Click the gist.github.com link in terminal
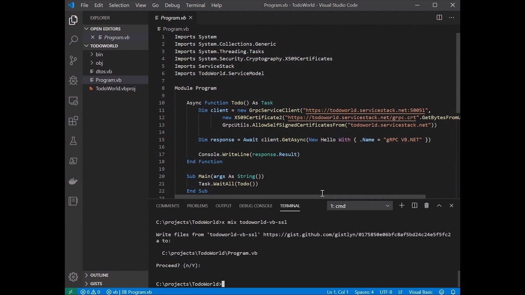 coord(357,234)
